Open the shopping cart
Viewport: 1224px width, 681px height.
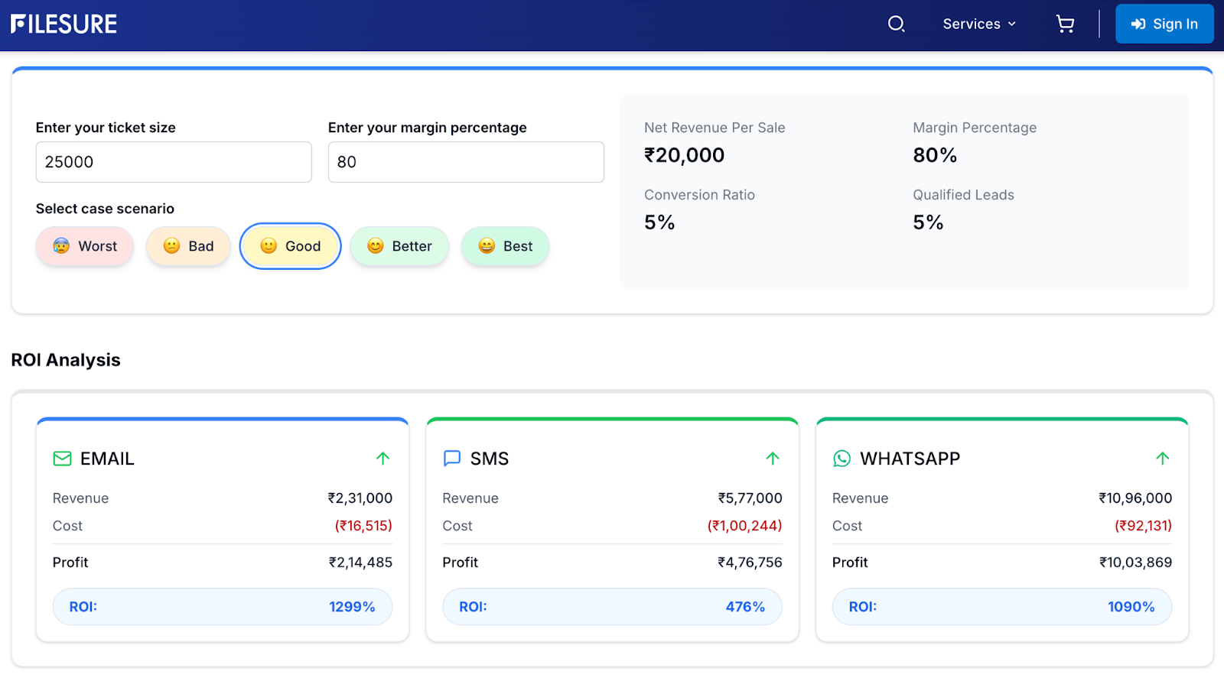(x=1065, y=24)
